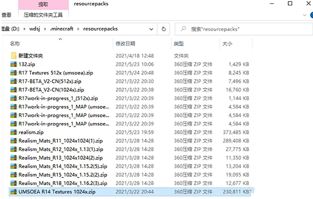Click zip icon of Realism_Mats_R18_1024x_1.16.2(3).zip
This screenshot has height=199, width=313.
14,183
